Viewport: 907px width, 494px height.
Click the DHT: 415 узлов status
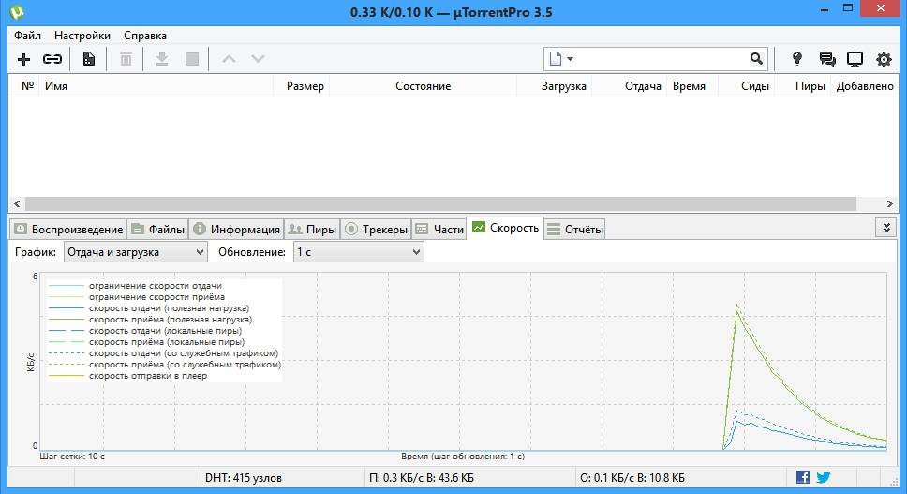[243, 478]
